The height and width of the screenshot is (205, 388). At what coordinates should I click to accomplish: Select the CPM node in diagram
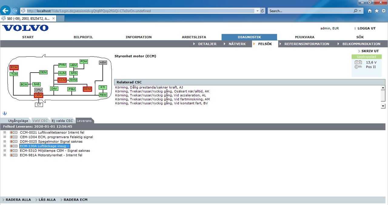38,90
